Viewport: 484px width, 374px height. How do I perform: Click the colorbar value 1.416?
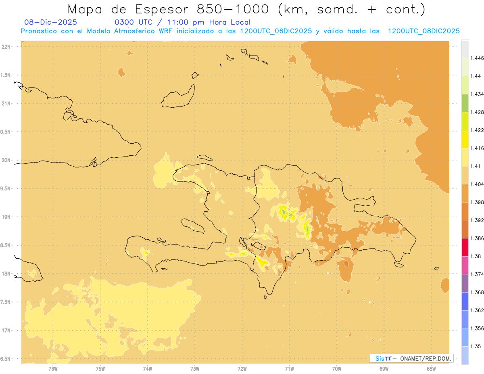coord(477,148)
